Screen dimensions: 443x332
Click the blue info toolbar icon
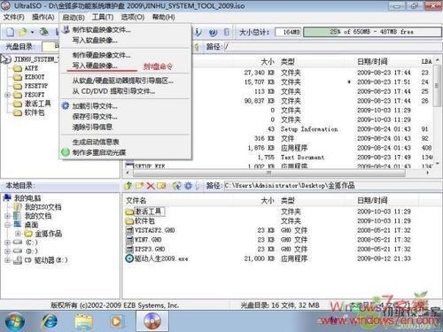(x=198, y=32)
